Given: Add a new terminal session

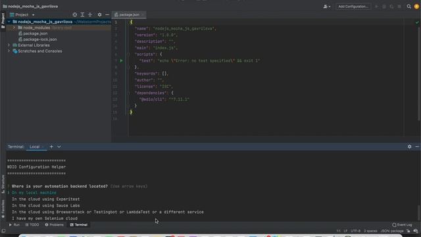Looking at the screenshot, I should (x=51, y=147).
